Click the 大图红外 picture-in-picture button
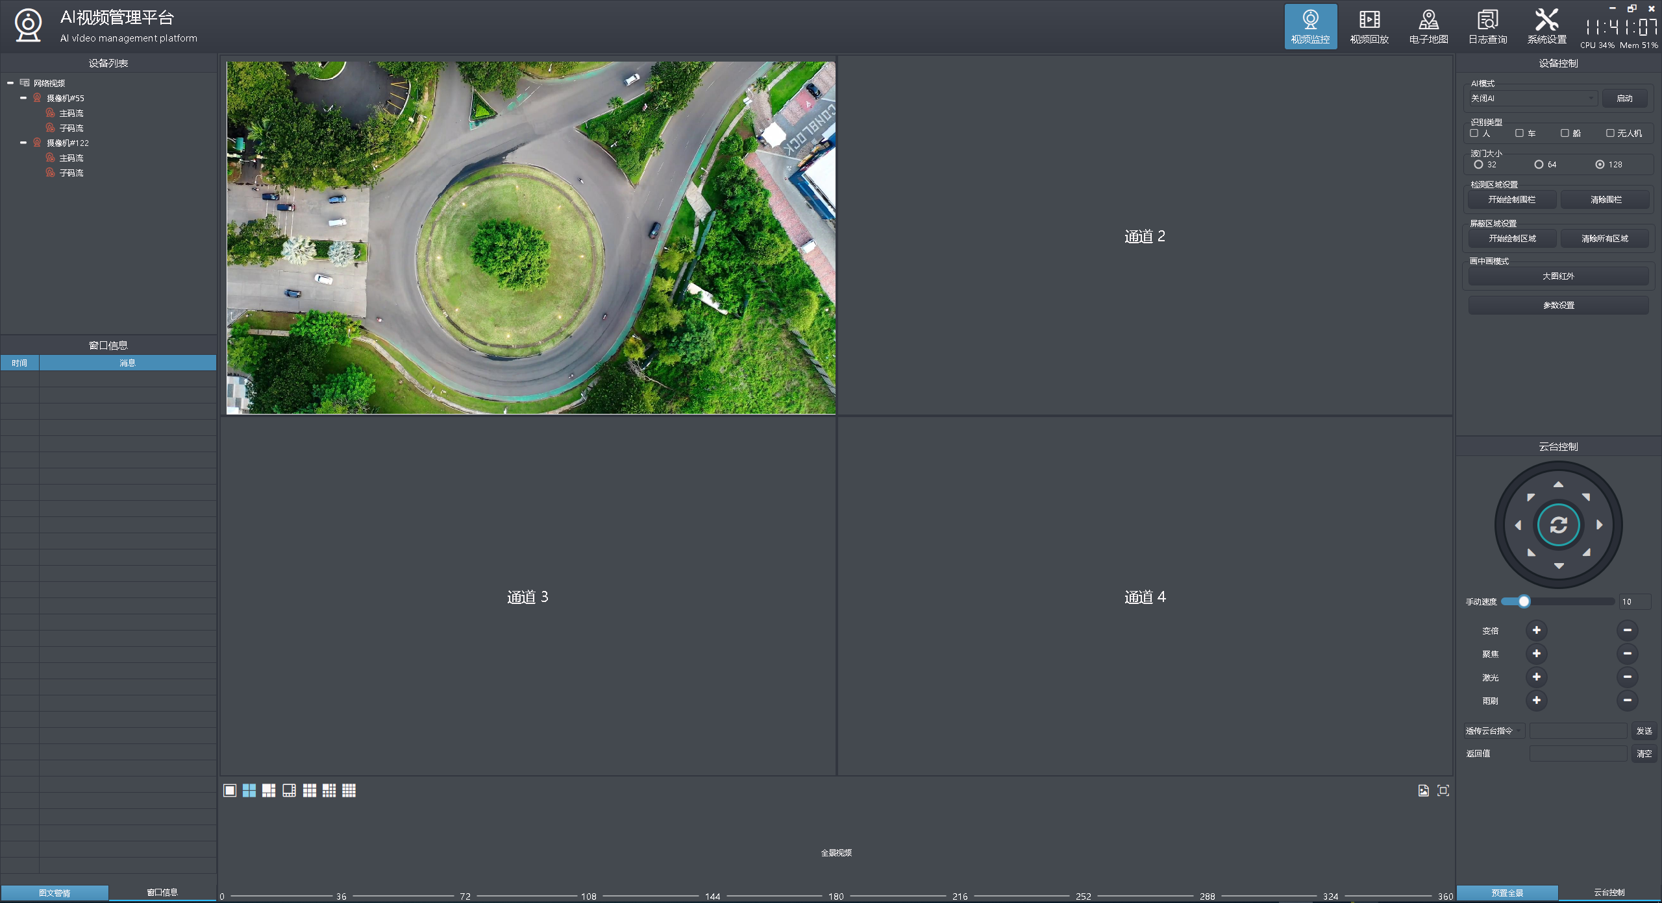 point(1558,276)
